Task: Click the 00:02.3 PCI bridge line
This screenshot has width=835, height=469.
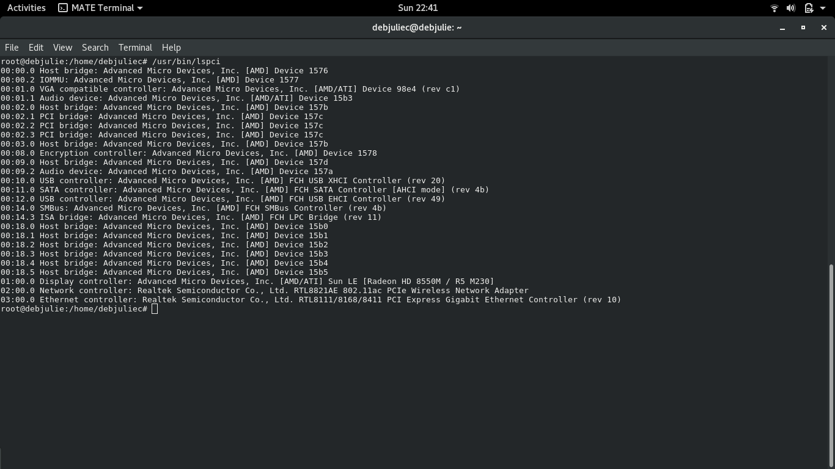Action: pyautogui.click(x=162, y=135)
